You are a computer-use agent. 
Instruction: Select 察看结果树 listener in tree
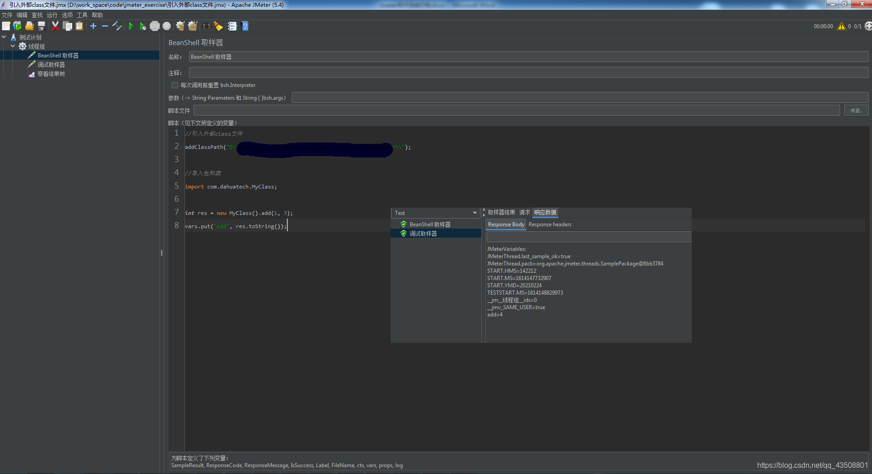point(51,74)
